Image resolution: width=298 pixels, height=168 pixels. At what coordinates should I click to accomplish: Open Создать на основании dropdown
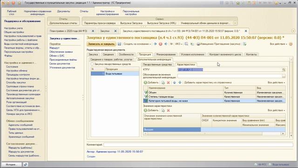click(137, 44)
